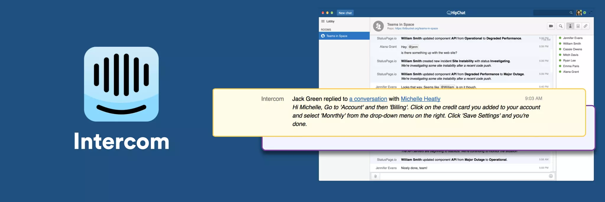
Task: Open 'a conversation' link in Intercom message
Action: click(368, 99)
